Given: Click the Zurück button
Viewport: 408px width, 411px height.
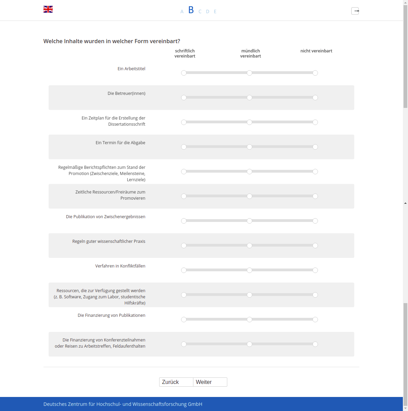Looking at the screenshot, I should 176,382.
